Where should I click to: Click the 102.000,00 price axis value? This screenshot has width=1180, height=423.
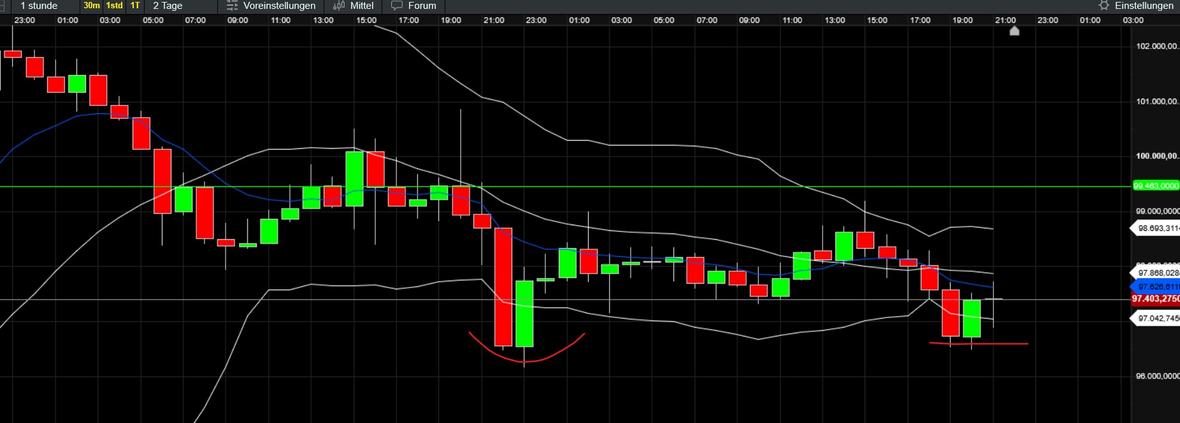(x=1157, y=46)
